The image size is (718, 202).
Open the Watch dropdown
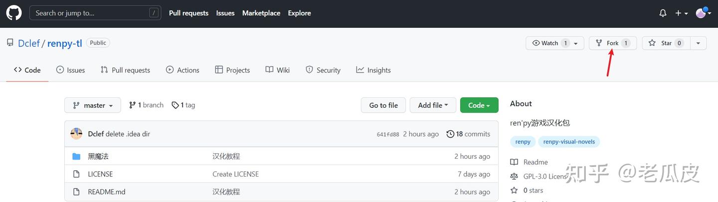pos(554,43)
